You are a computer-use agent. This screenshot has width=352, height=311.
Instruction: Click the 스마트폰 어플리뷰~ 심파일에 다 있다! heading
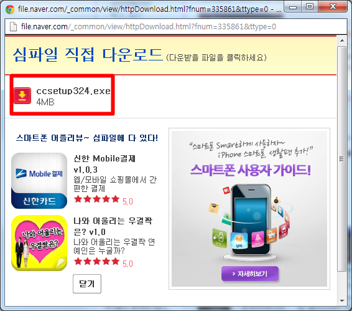[x=87, y=138]
